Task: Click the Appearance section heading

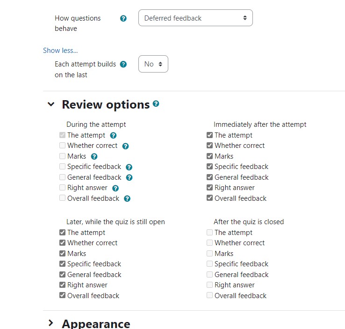Action: [x=96, y=324]
